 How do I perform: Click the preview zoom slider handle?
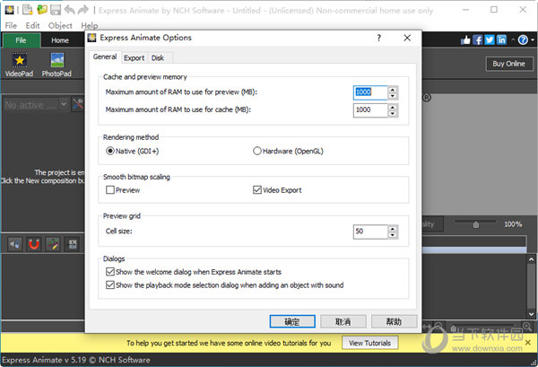[x=476, y=224]
